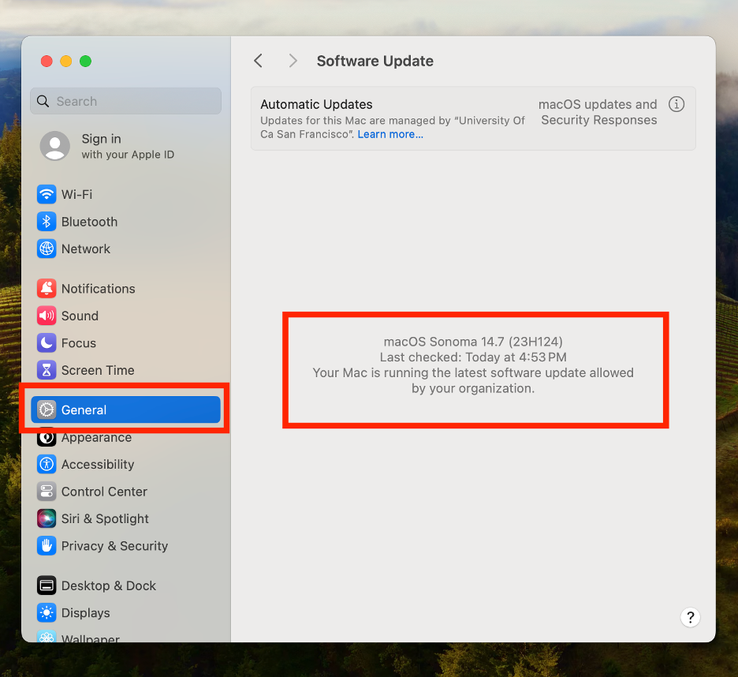Click the Wi-Fi icon in sidebar
Screen dimensions: 738x677
(x=47, y=194)
